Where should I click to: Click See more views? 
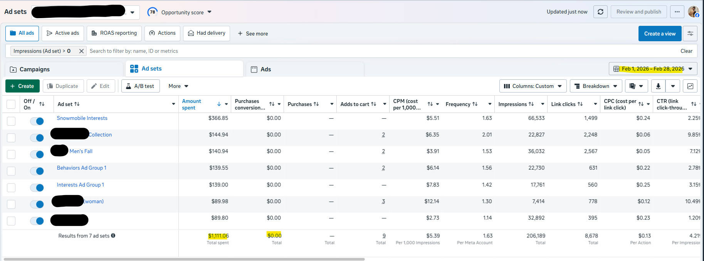(x=253, y=34)
